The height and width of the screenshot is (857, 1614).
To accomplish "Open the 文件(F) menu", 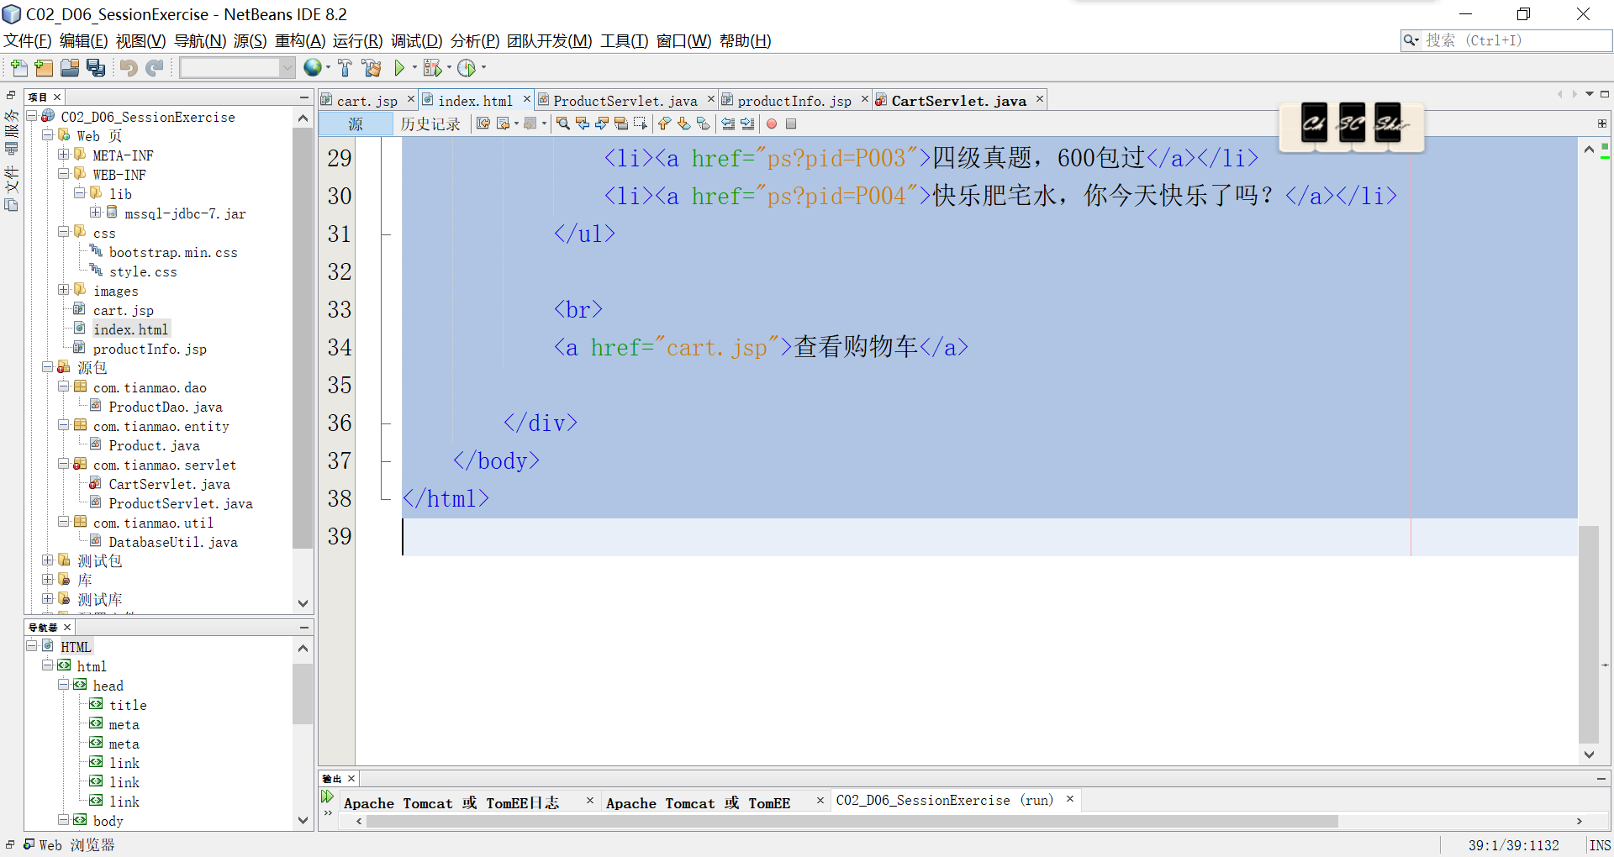I will 28,41.
